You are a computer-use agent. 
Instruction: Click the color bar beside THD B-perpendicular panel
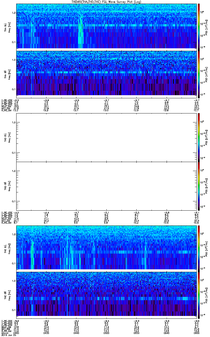(199, 137)
